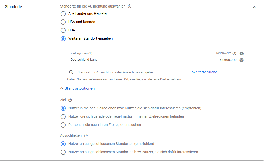Screen dimensions: 264x161
Task: Choose excluded locations or interested users option
Action: coord(63,152)
